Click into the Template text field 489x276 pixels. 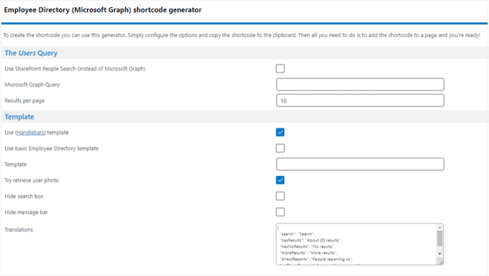pyautogui.click(x=360, y=164)
